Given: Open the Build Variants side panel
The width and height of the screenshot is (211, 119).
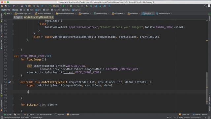Looking at the screenshot, I should [1, 90].
